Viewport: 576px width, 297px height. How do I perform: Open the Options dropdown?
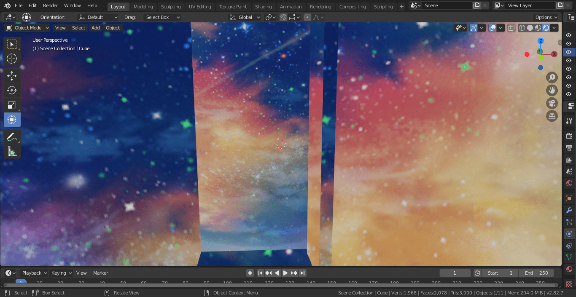[x=546, y=17]
